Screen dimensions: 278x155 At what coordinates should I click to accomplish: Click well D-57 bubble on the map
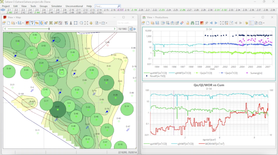(x=58, y=110)
